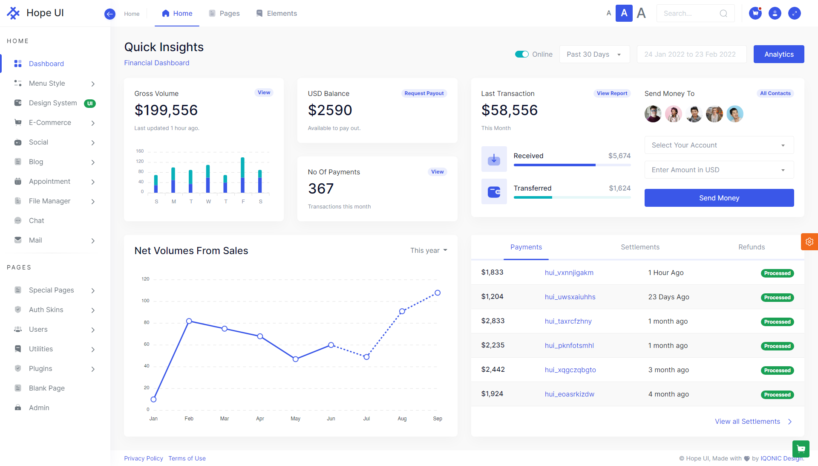Viewport: 818px width, 466px height.
Task: Click the View Report button
Action: click(x=611, y=93)
